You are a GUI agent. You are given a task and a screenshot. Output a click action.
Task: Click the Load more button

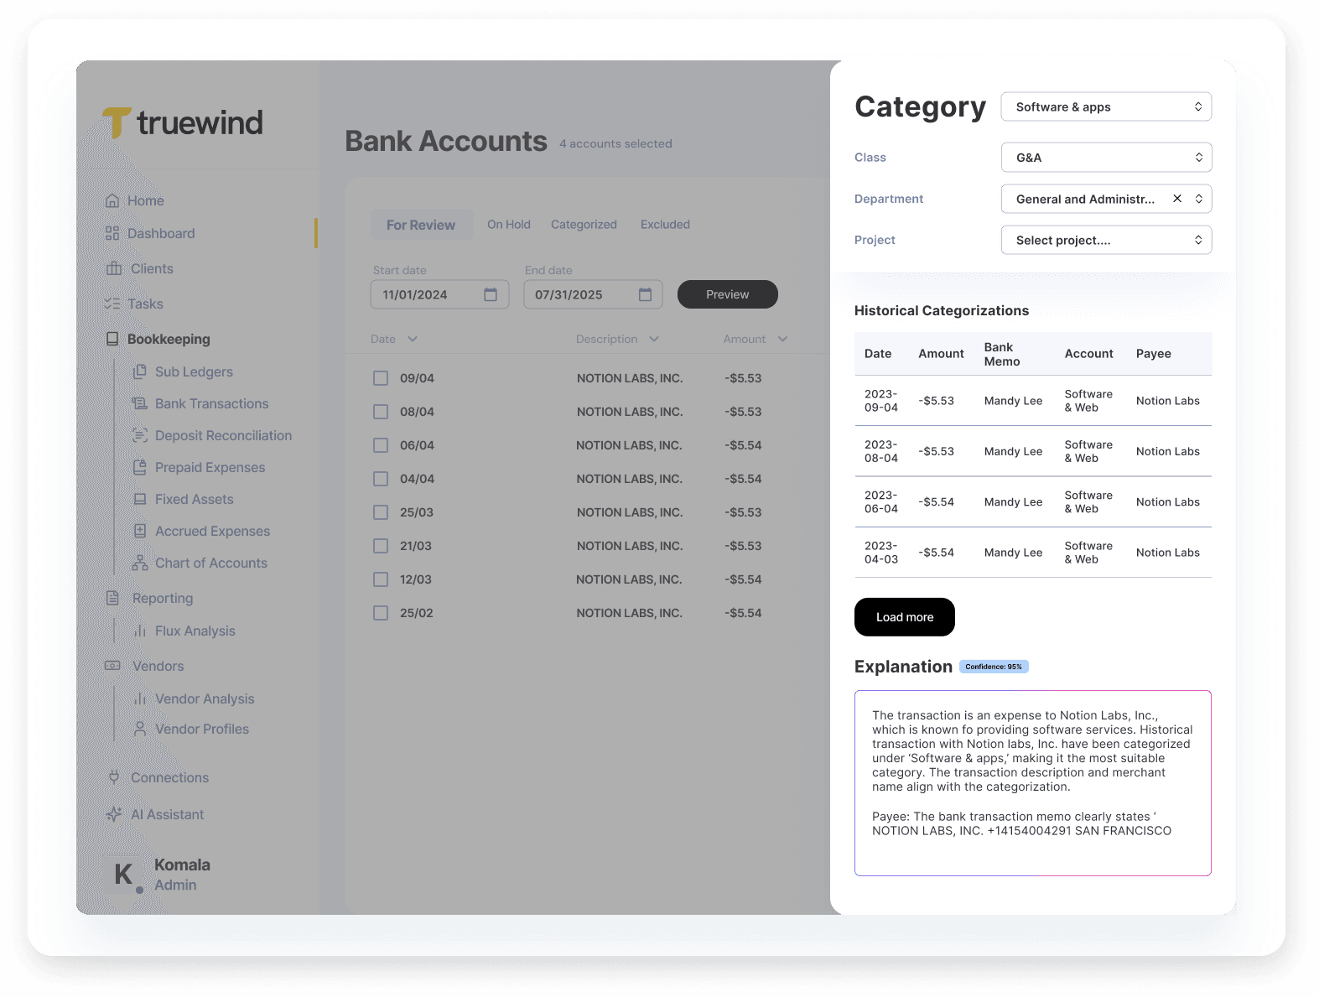point(905,617)
